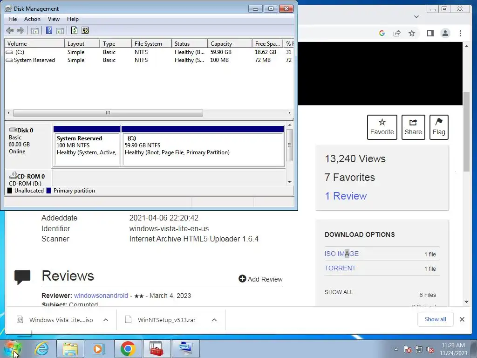The height and width of the screenshot is (358, 477).
Task: Click Add Review
Action: pos(260,279)
